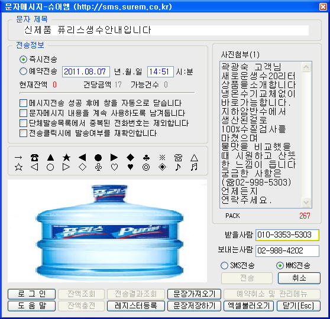Click the reservation time field 14:51

[x=160, y=71]
